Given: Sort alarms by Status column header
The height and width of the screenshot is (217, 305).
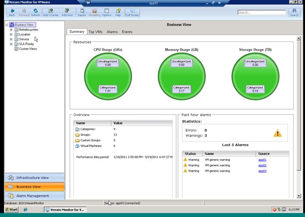Looking at the screenshot, I should (x=193, y=154).
